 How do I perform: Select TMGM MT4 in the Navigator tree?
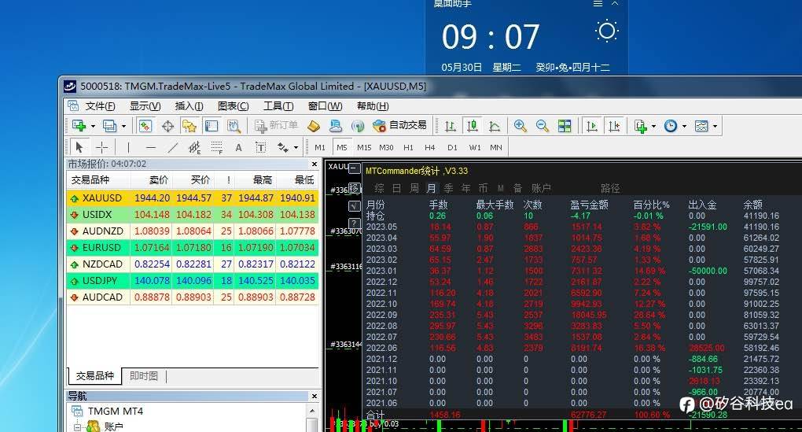115,411
